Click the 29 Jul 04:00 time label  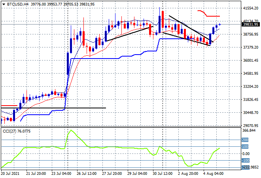[x=137, y=174]
